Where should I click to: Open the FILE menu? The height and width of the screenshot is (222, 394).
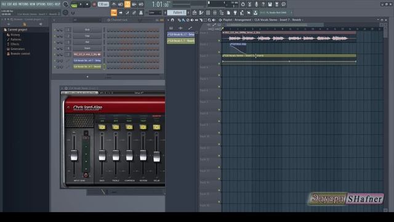click(x=4, y=4)
